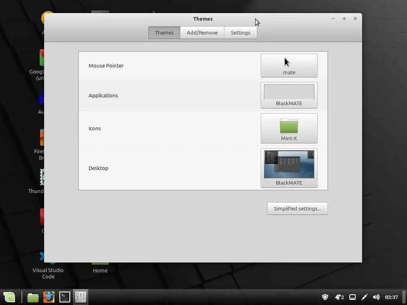Click the 03:37 panel clock
This screenshot has height=305, width=407.
(391, 297)
